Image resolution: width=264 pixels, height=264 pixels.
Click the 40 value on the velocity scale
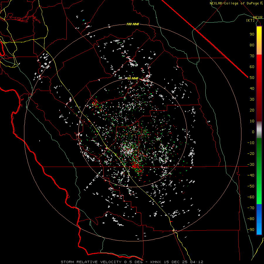(x=252, y=89)
